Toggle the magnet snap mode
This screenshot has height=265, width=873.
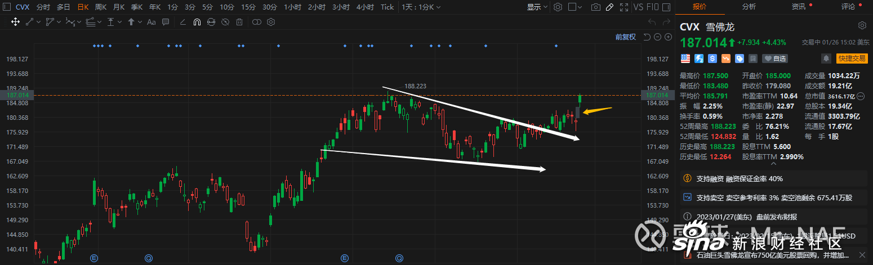197,22
